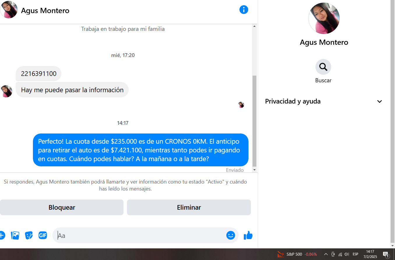Show hidden system tray icons

[326, 254]
